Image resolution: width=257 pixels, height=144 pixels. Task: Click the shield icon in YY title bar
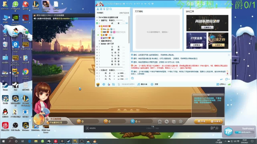(153, 4)
